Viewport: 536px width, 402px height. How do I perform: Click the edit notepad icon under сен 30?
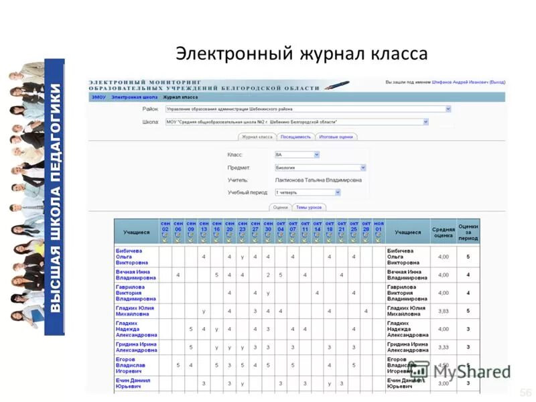268,235
